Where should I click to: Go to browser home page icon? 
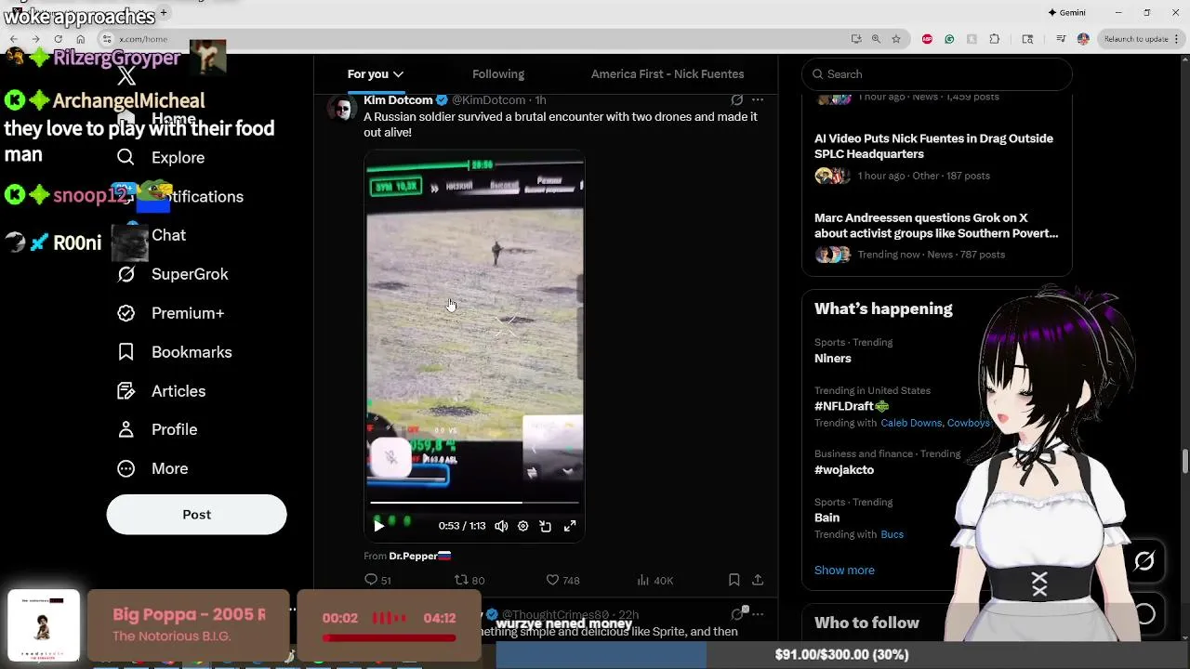80,39
